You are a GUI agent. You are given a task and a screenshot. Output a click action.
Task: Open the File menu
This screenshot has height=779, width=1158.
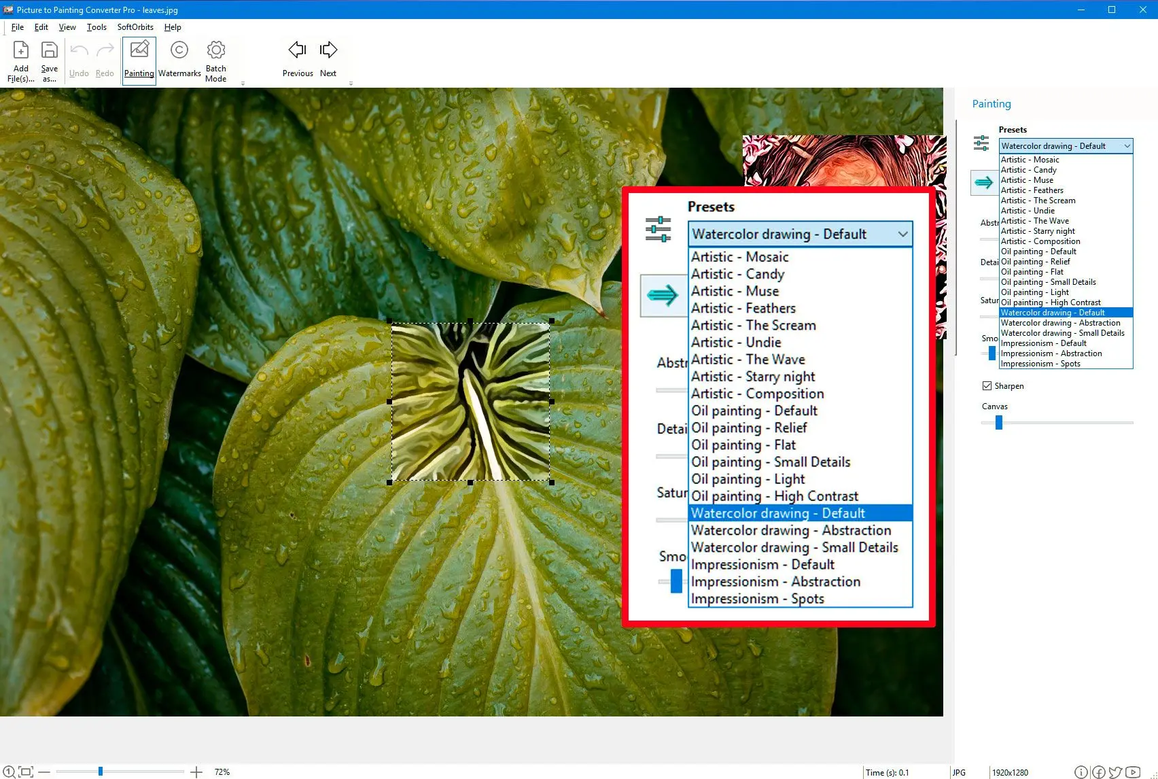coord(18,27)
